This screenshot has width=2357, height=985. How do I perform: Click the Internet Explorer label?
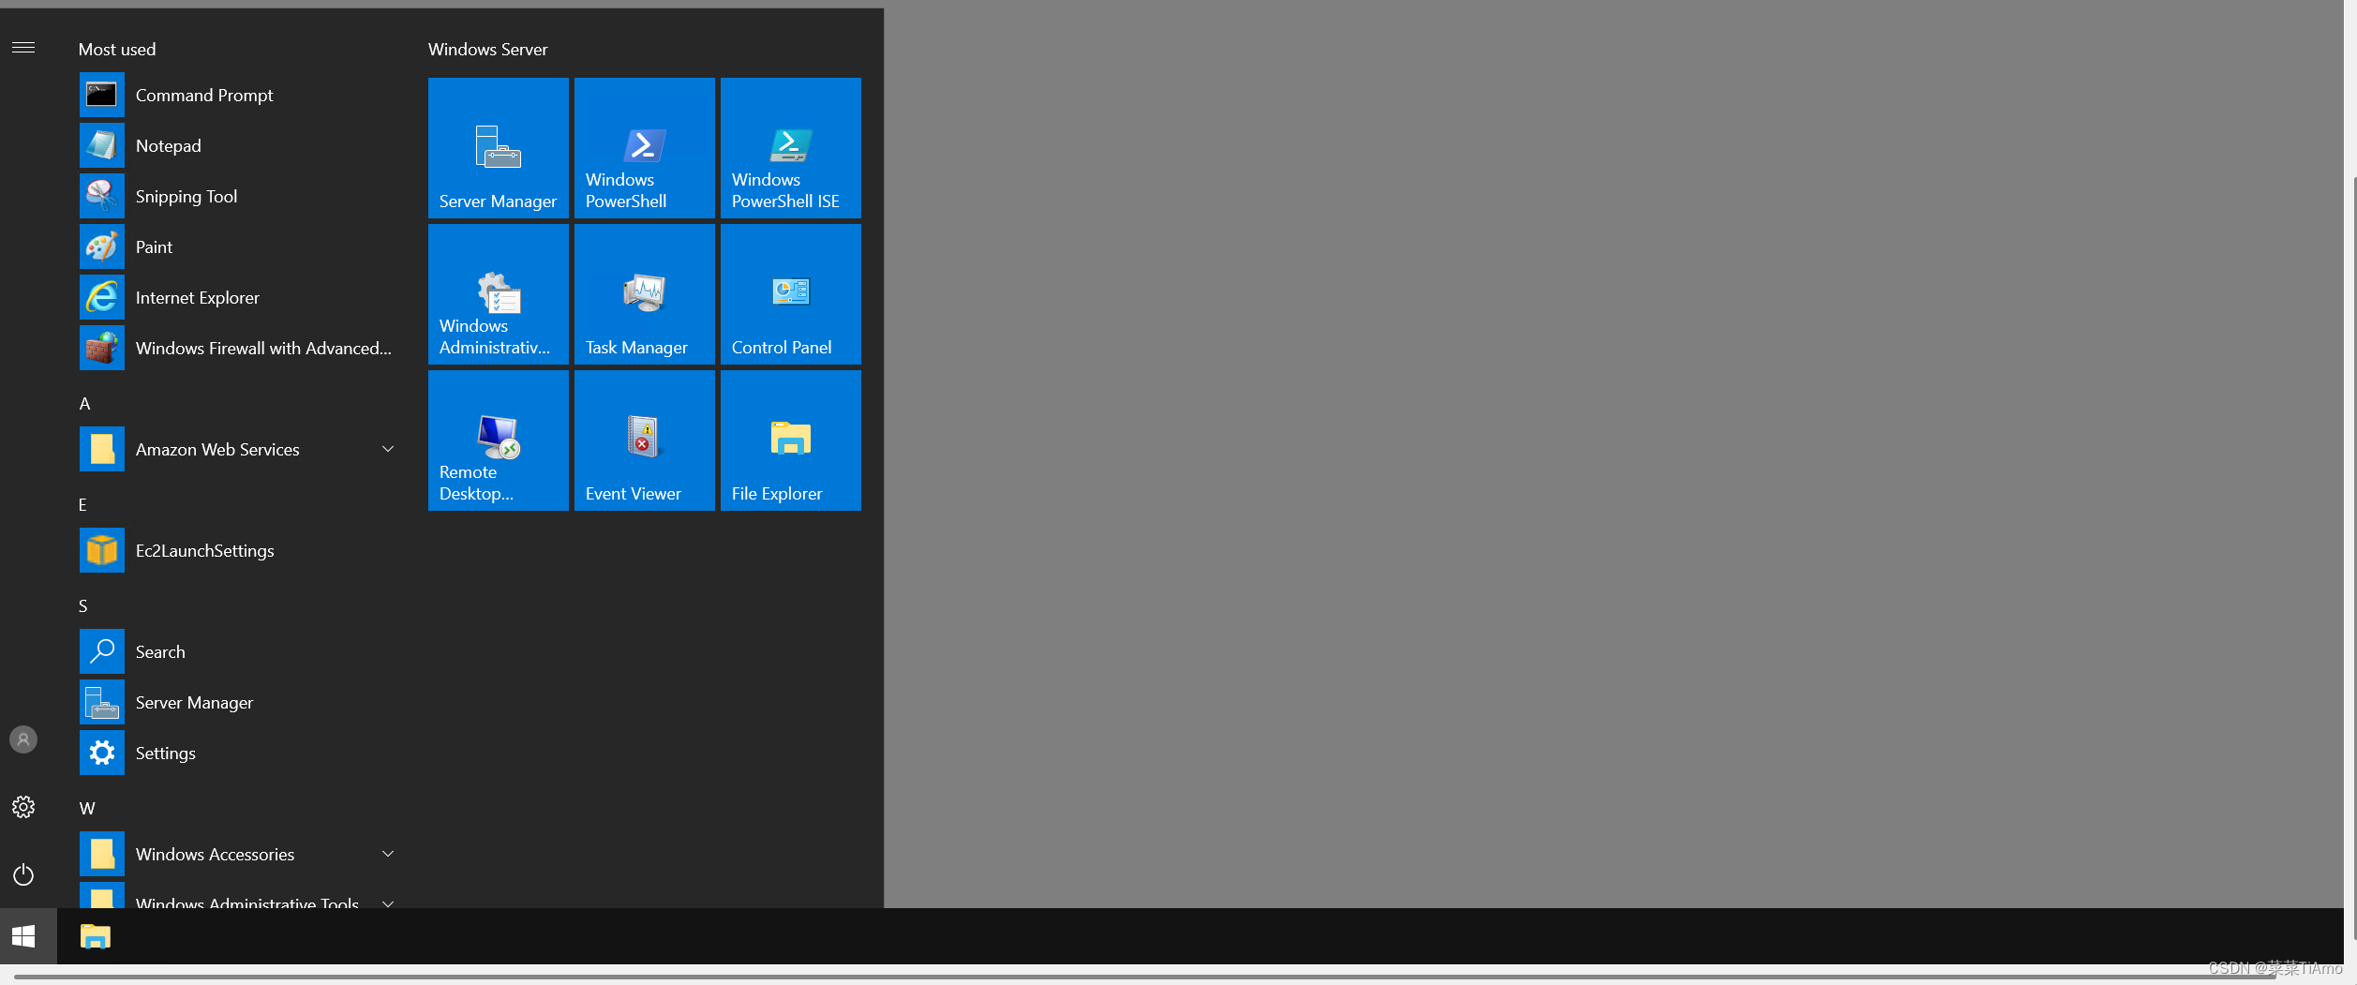198,297
